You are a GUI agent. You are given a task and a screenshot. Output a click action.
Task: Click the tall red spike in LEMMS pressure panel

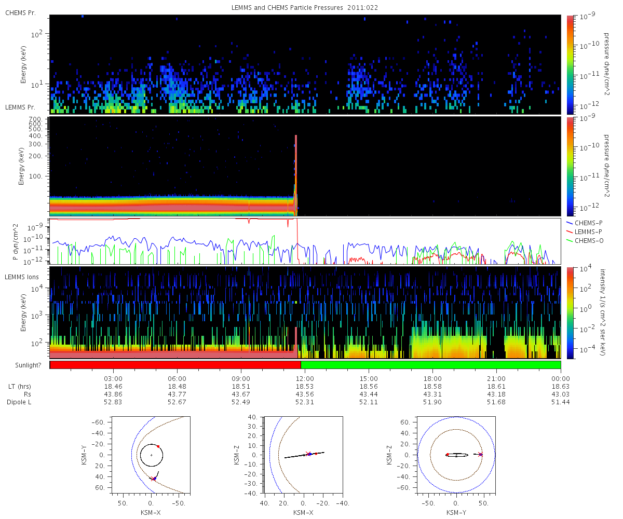pos(296,174)
